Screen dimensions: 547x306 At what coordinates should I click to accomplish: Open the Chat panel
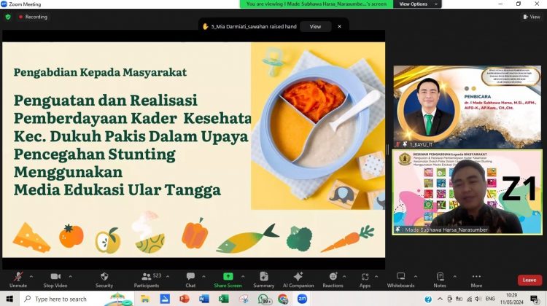click(x=190, y=279)
